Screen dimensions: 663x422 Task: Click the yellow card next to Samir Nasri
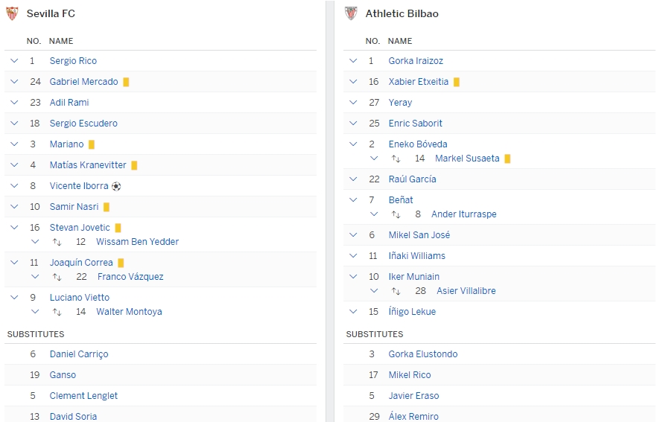pos(107,207)
